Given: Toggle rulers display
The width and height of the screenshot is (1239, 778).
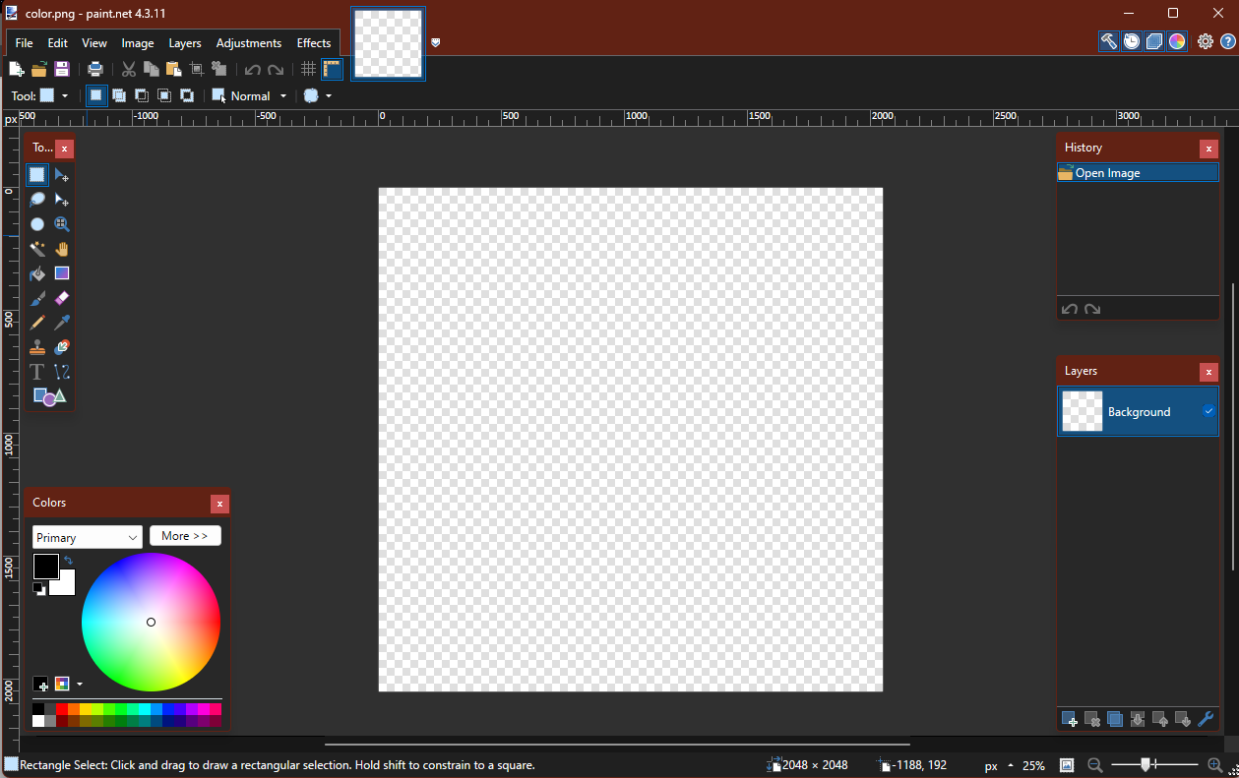Looking at the screenshot, I should coord(332,69).
